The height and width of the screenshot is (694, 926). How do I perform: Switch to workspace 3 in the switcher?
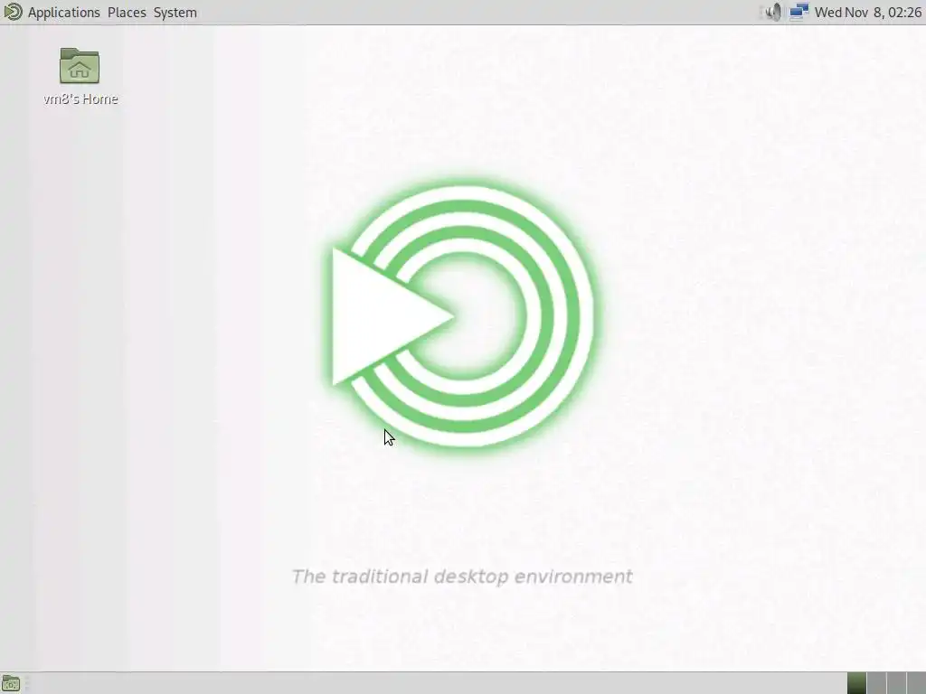(896, 683)
